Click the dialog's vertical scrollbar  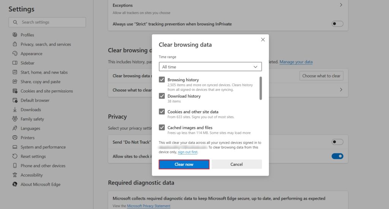click(x=261, y=88)
